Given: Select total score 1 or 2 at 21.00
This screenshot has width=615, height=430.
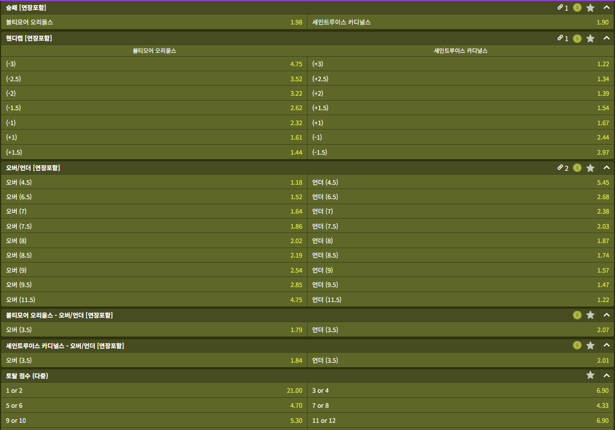Looking at the screenshot, I should pyautogui.click(x=154, y=391).
